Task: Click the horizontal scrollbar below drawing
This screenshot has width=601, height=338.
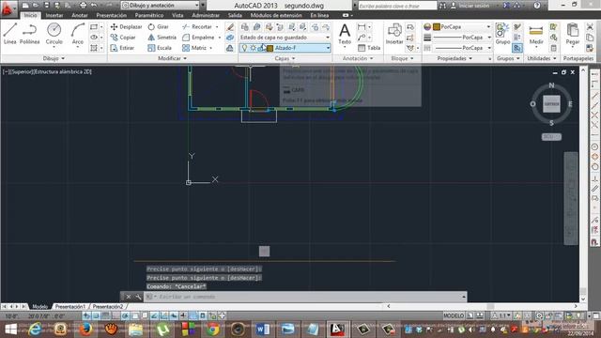Action: 482,306
